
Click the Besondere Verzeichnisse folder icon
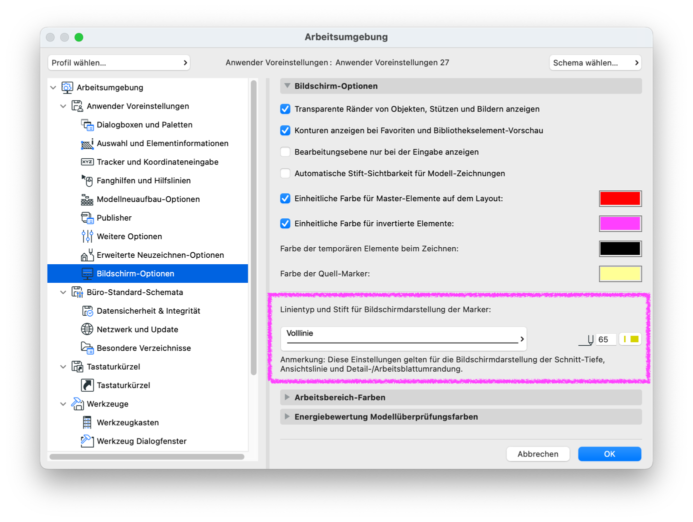click(x=87, y=348)
